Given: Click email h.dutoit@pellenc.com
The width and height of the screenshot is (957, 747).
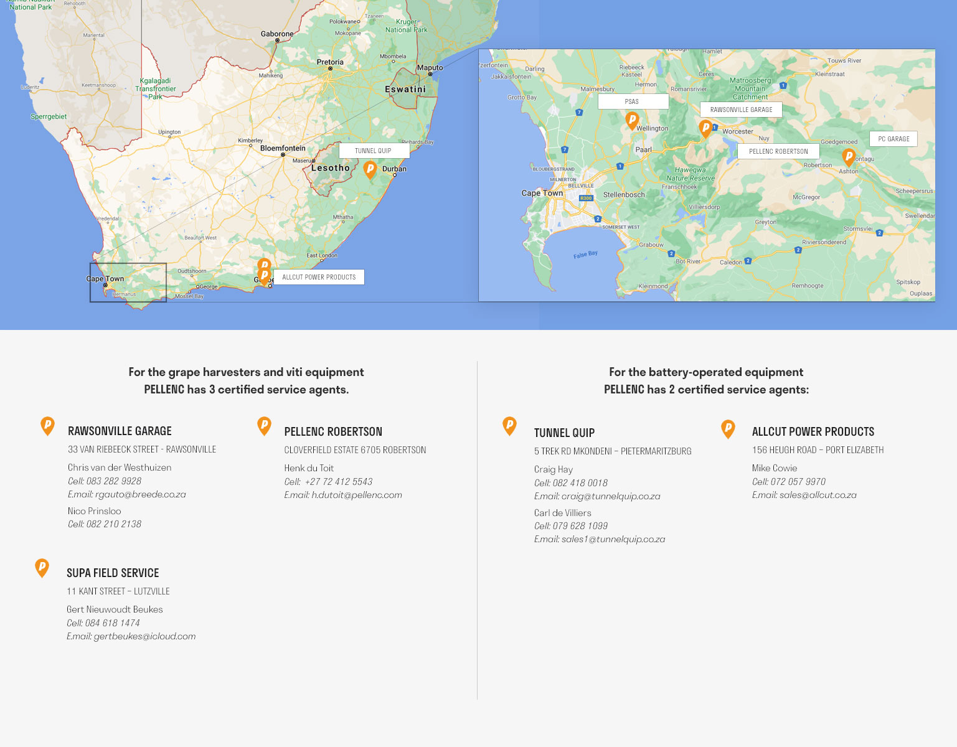Looking at the screenshot, I should pyautogui.click(x=357, y=495).
